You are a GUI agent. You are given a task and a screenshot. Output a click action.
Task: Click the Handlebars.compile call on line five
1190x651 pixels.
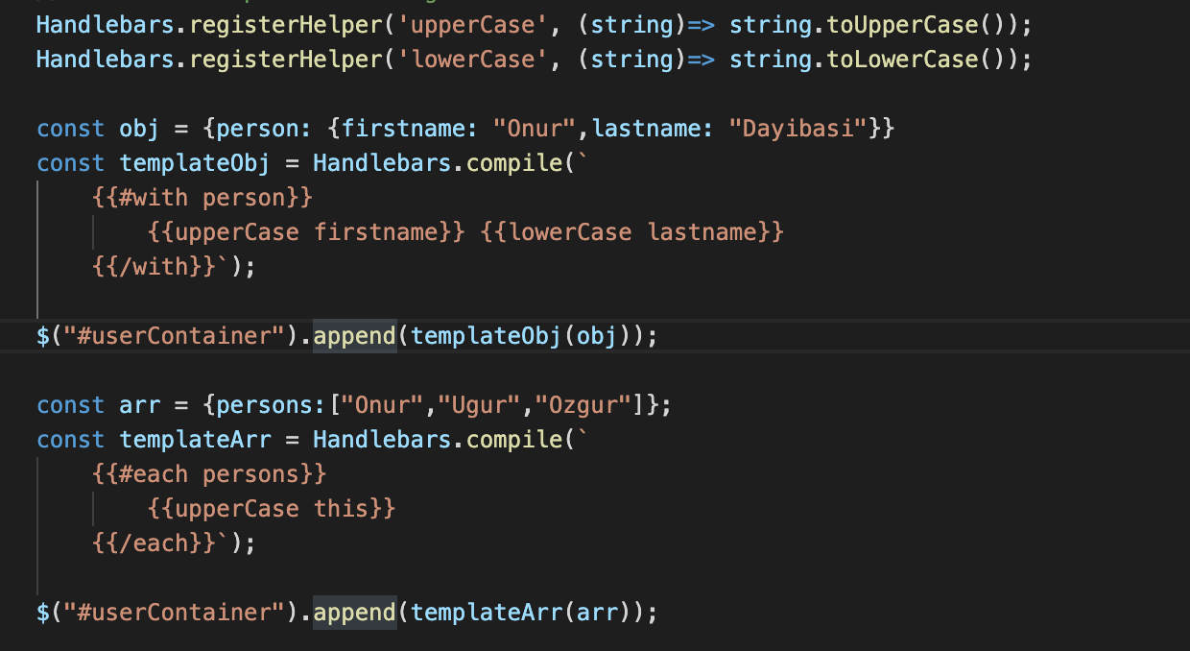441,162
